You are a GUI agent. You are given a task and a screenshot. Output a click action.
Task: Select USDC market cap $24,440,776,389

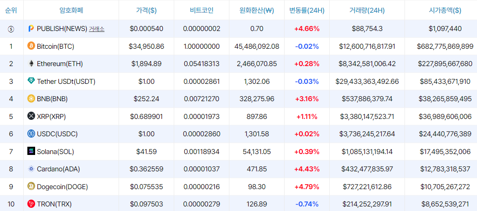click(x=445, y=134)
